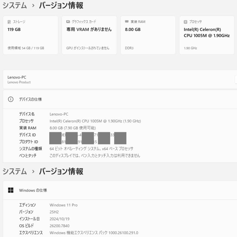Click the Windows logo beside Windows の仕様
237x237 pixels.
tap(11, 190)
